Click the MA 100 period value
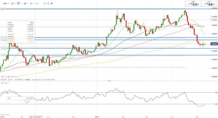The width and height of the screenshot is (218, 118). (x=12, y=77)
